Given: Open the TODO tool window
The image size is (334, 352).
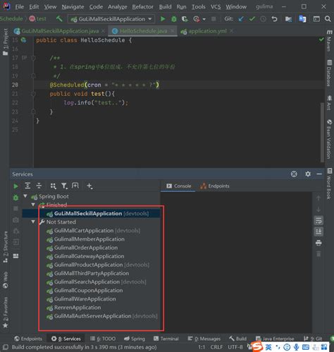Looking at the screenshot, I should point(103,339).
